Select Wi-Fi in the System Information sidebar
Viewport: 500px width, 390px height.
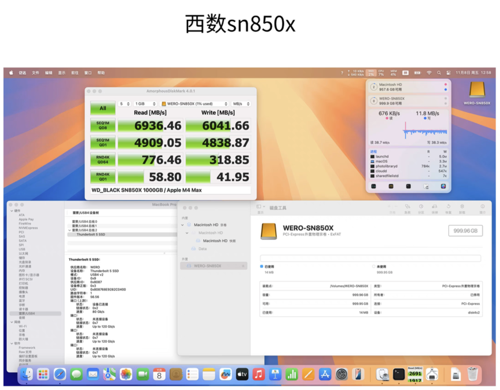(23, 326)
